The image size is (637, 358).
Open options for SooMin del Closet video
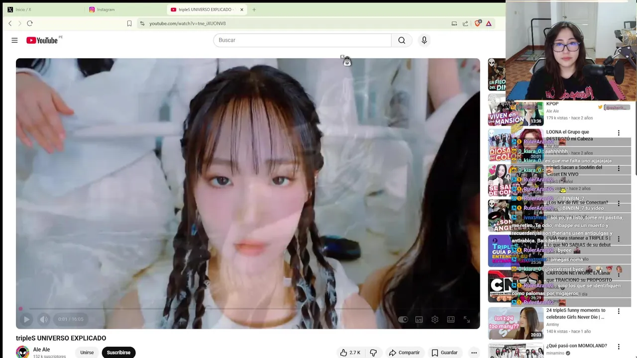click(x=619, y=169)
